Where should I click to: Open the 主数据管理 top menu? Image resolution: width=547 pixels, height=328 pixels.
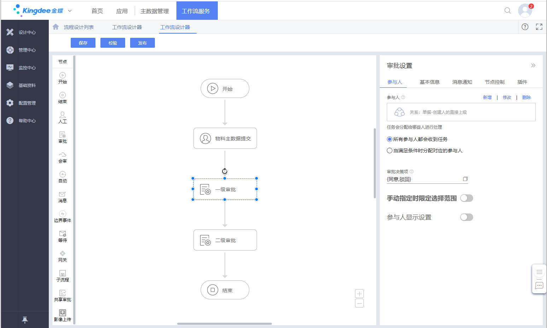point(155,11)
